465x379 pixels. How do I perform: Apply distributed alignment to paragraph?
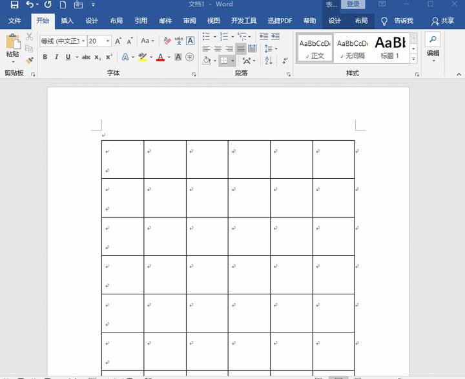click(x=253, y=48)
